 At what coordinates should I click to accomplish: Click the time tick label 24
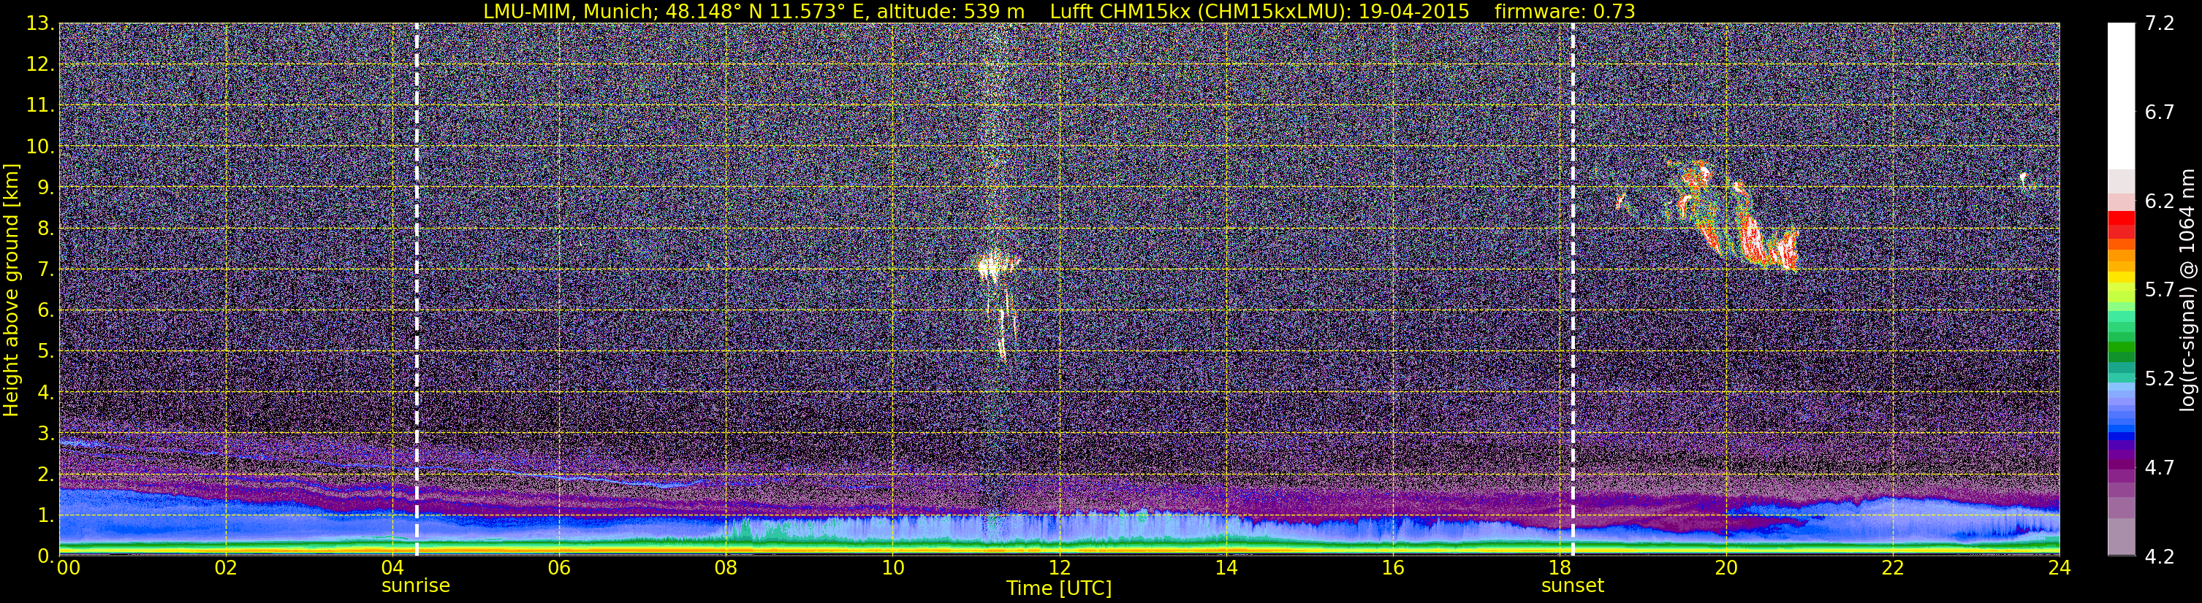2059,568
